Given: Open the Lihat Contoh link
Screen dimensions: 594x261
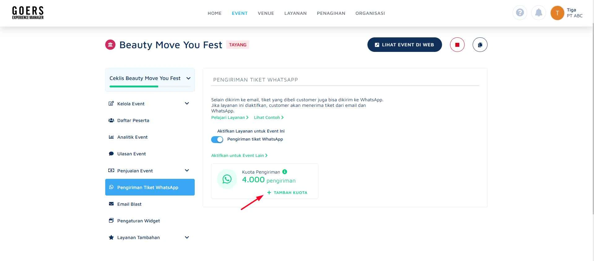Looking at the screenshot, I should [x=269, y=117].
